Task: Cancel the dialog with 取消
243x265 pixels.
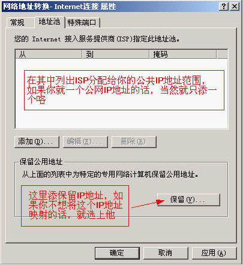Action: (166, 253)
